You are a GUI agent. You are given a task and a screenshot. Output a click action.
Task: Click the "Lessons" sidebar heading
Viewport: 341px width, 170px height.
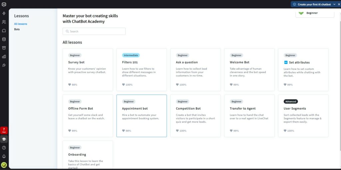click(22, 16)
